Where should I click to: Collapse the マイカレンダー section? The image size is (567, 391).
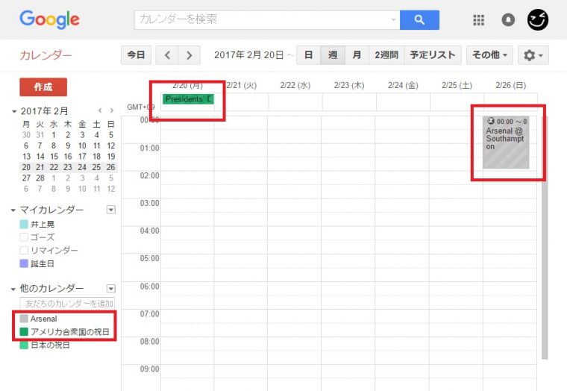tap(13, 210)
